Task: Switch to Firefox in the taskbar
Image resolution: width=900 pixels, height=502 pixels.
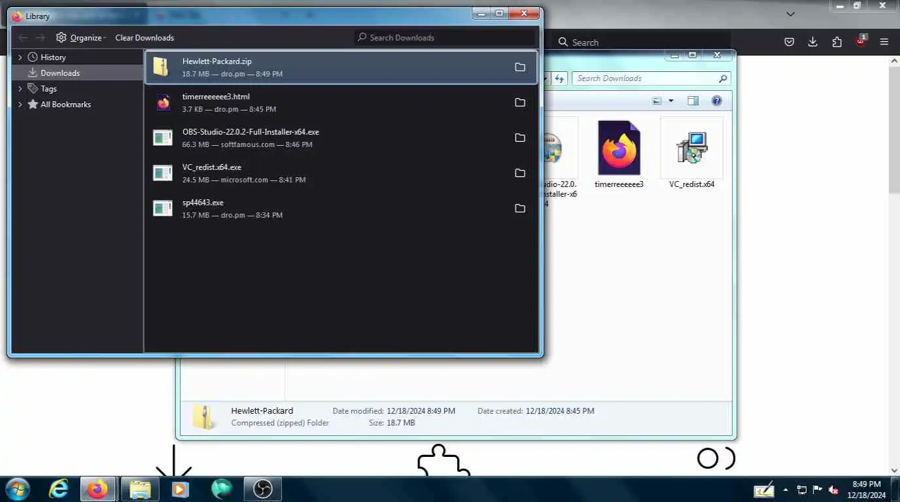Action: (98, 489)
